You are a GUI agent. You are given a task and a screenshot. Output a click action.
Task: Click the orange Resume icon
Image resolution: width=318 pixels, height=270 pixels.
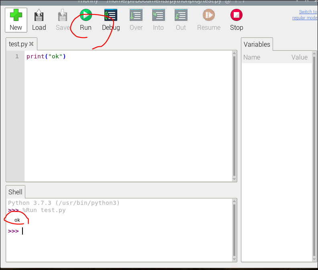click(209, 15)
